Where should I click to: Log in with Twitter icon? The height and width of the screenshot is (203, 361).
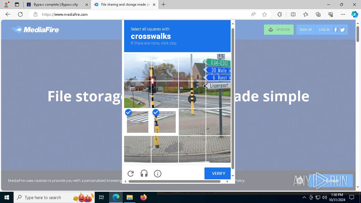pos(342,30)
